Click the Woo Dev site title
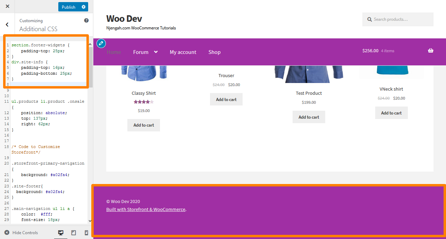 point(124,18)
